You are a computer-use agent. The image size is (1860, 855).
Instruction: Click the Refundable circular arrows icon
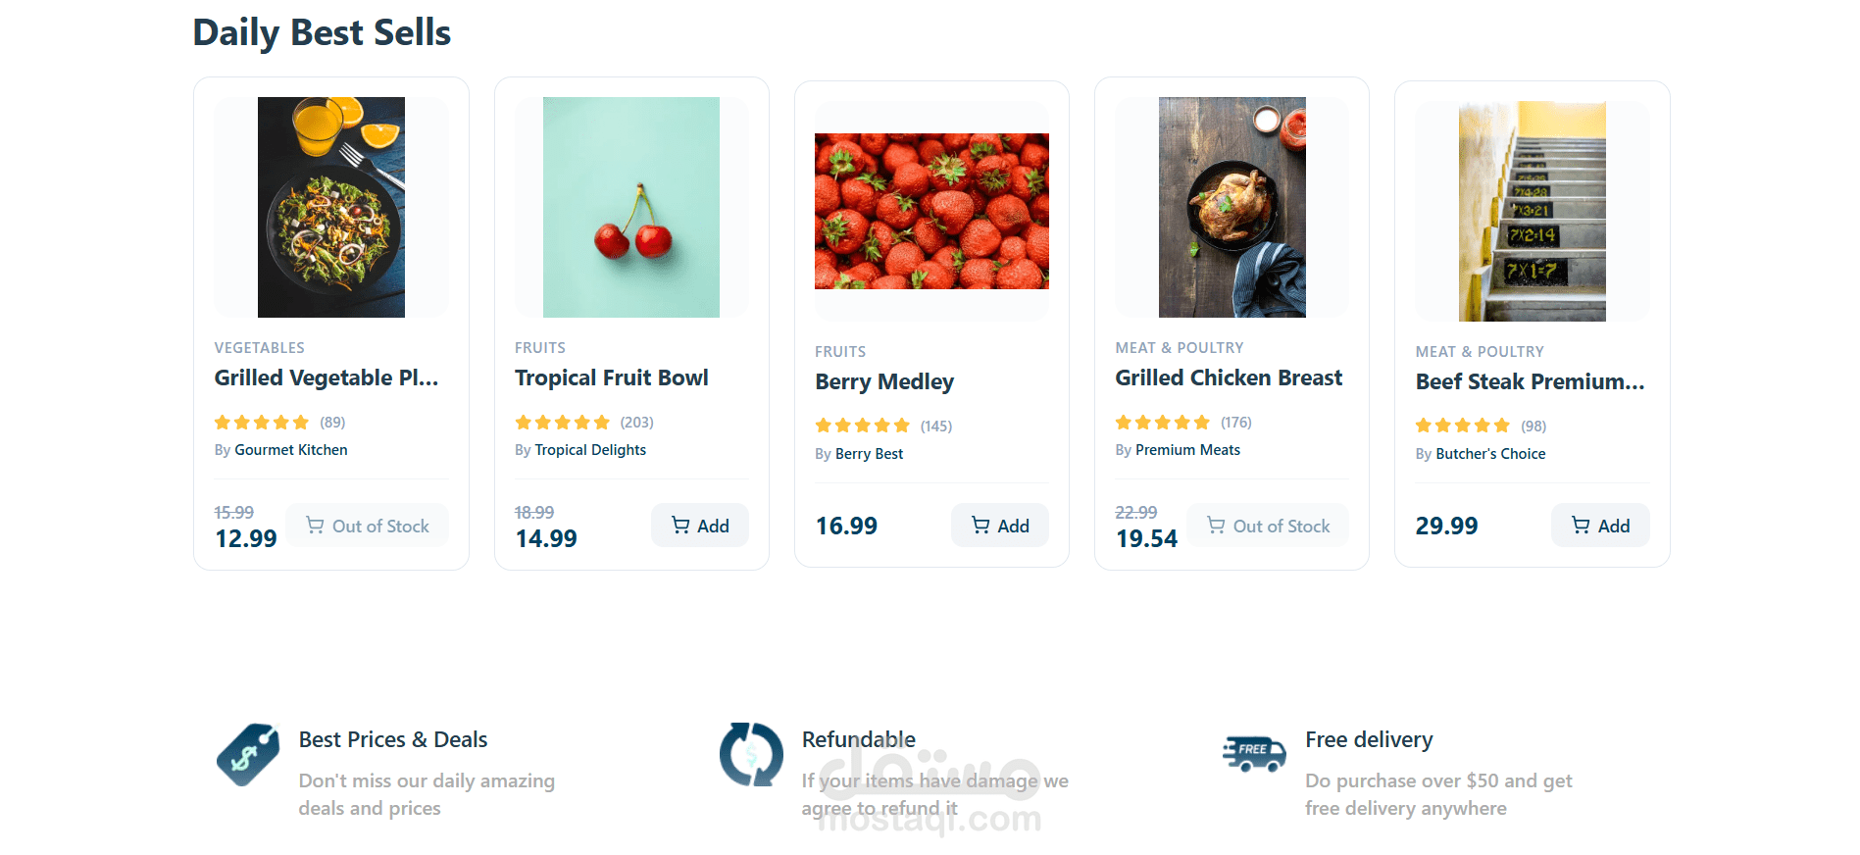751,755
